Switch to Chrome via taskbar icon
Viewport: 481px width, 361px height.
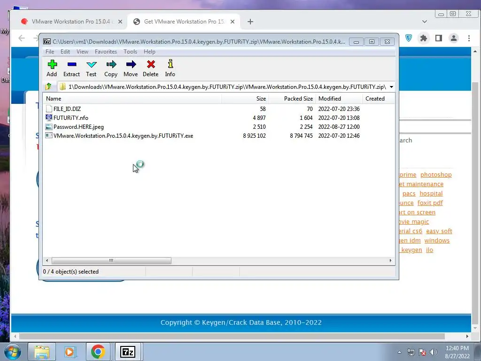point(98,352)
